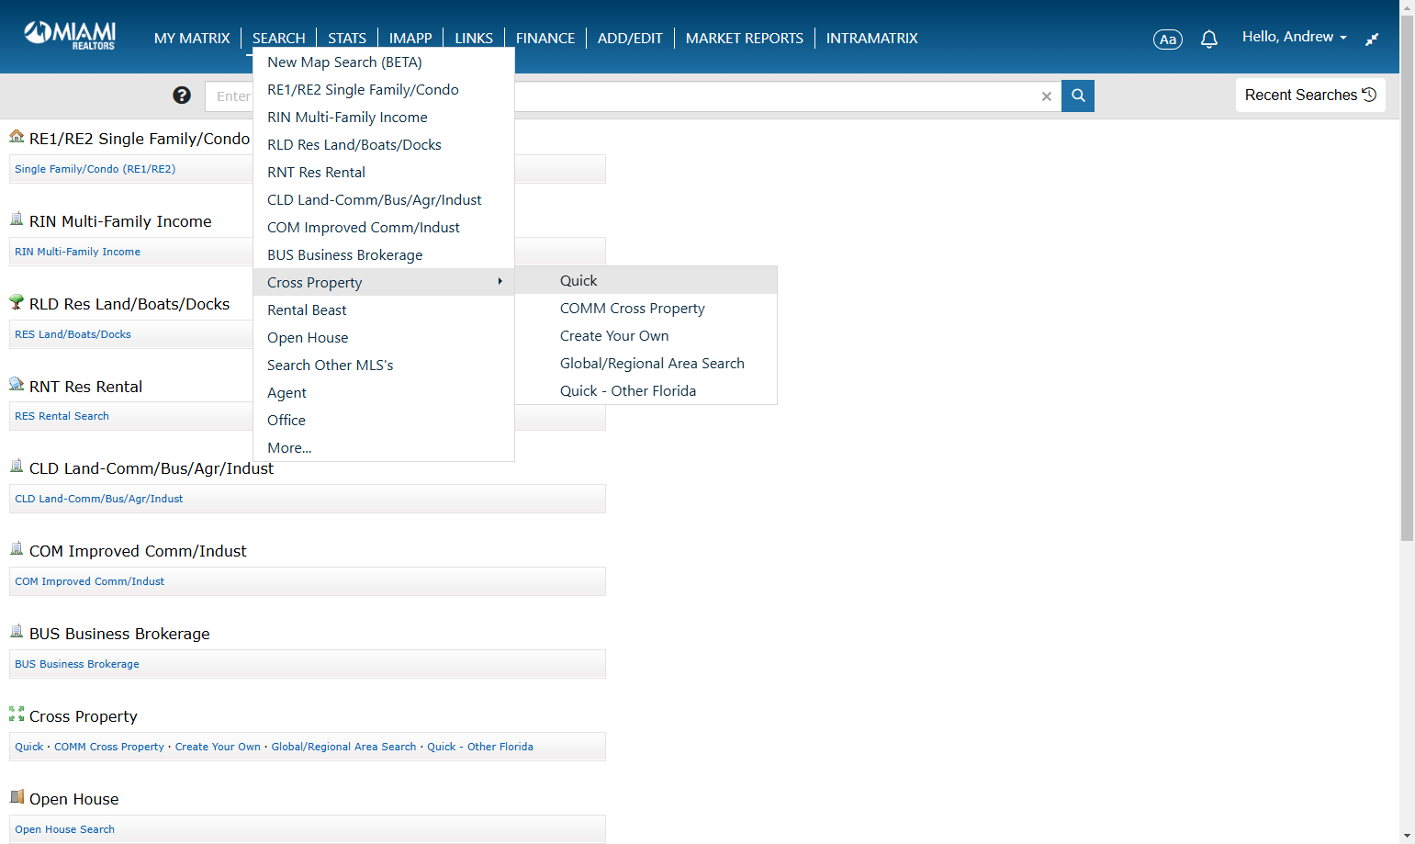Viewport: 1415px width, 844px height.
Task: Click the house icon beside RE1/RE2 Single Family/Condo heading
Action: [x=17, y=137]
